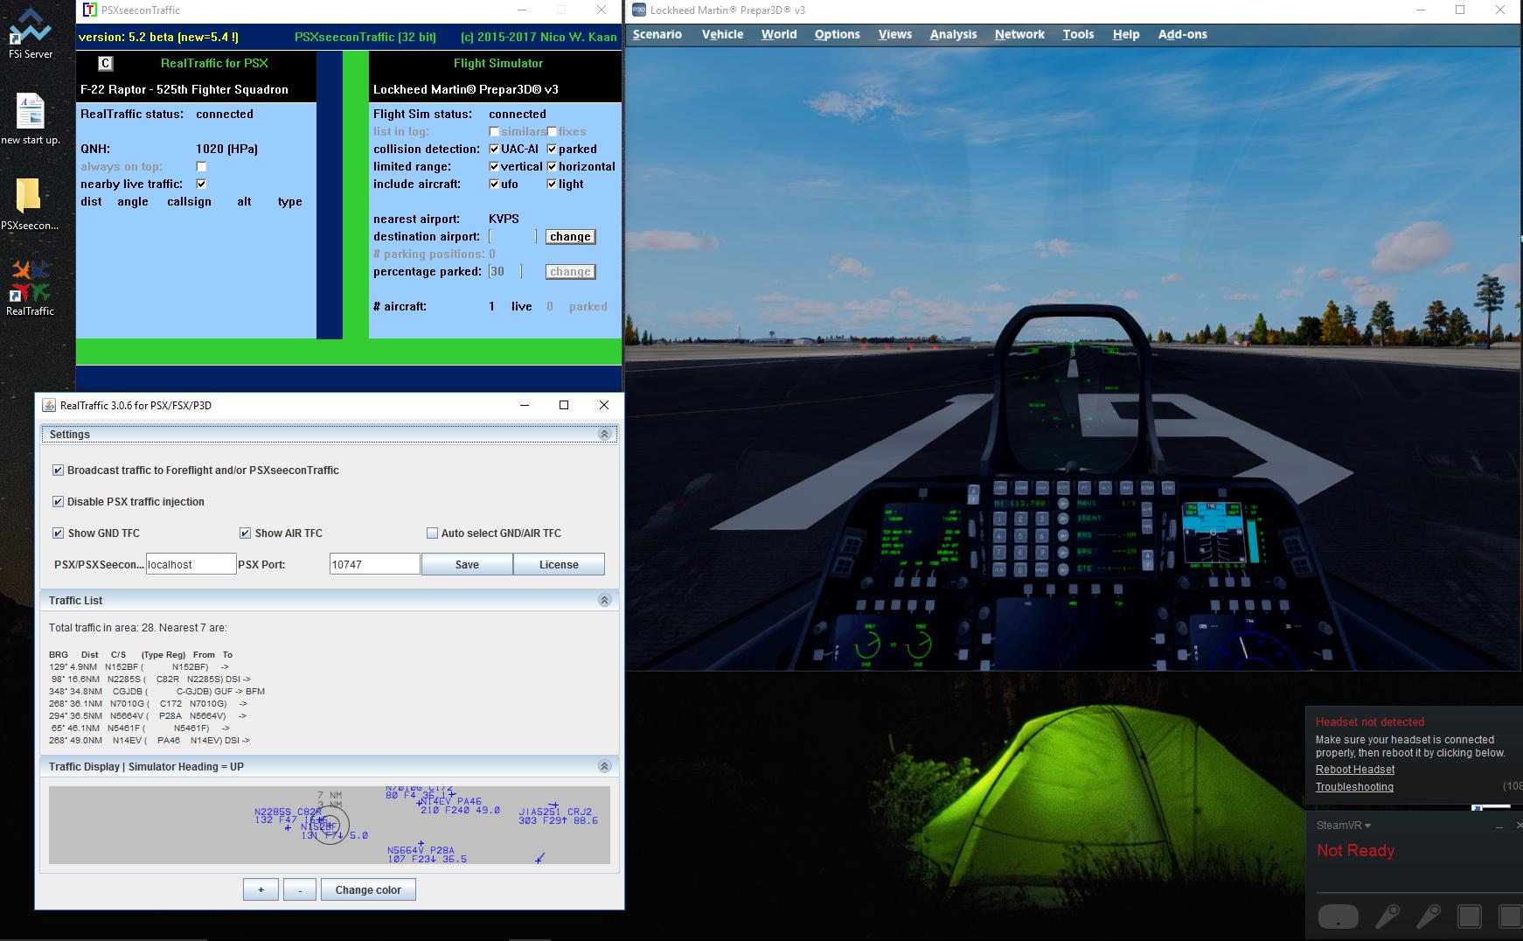The height and width of the screenshot is (941, 1523).
Task: Select traffic row 'N14EV' at 49.0NM
Action: (150, 741)
